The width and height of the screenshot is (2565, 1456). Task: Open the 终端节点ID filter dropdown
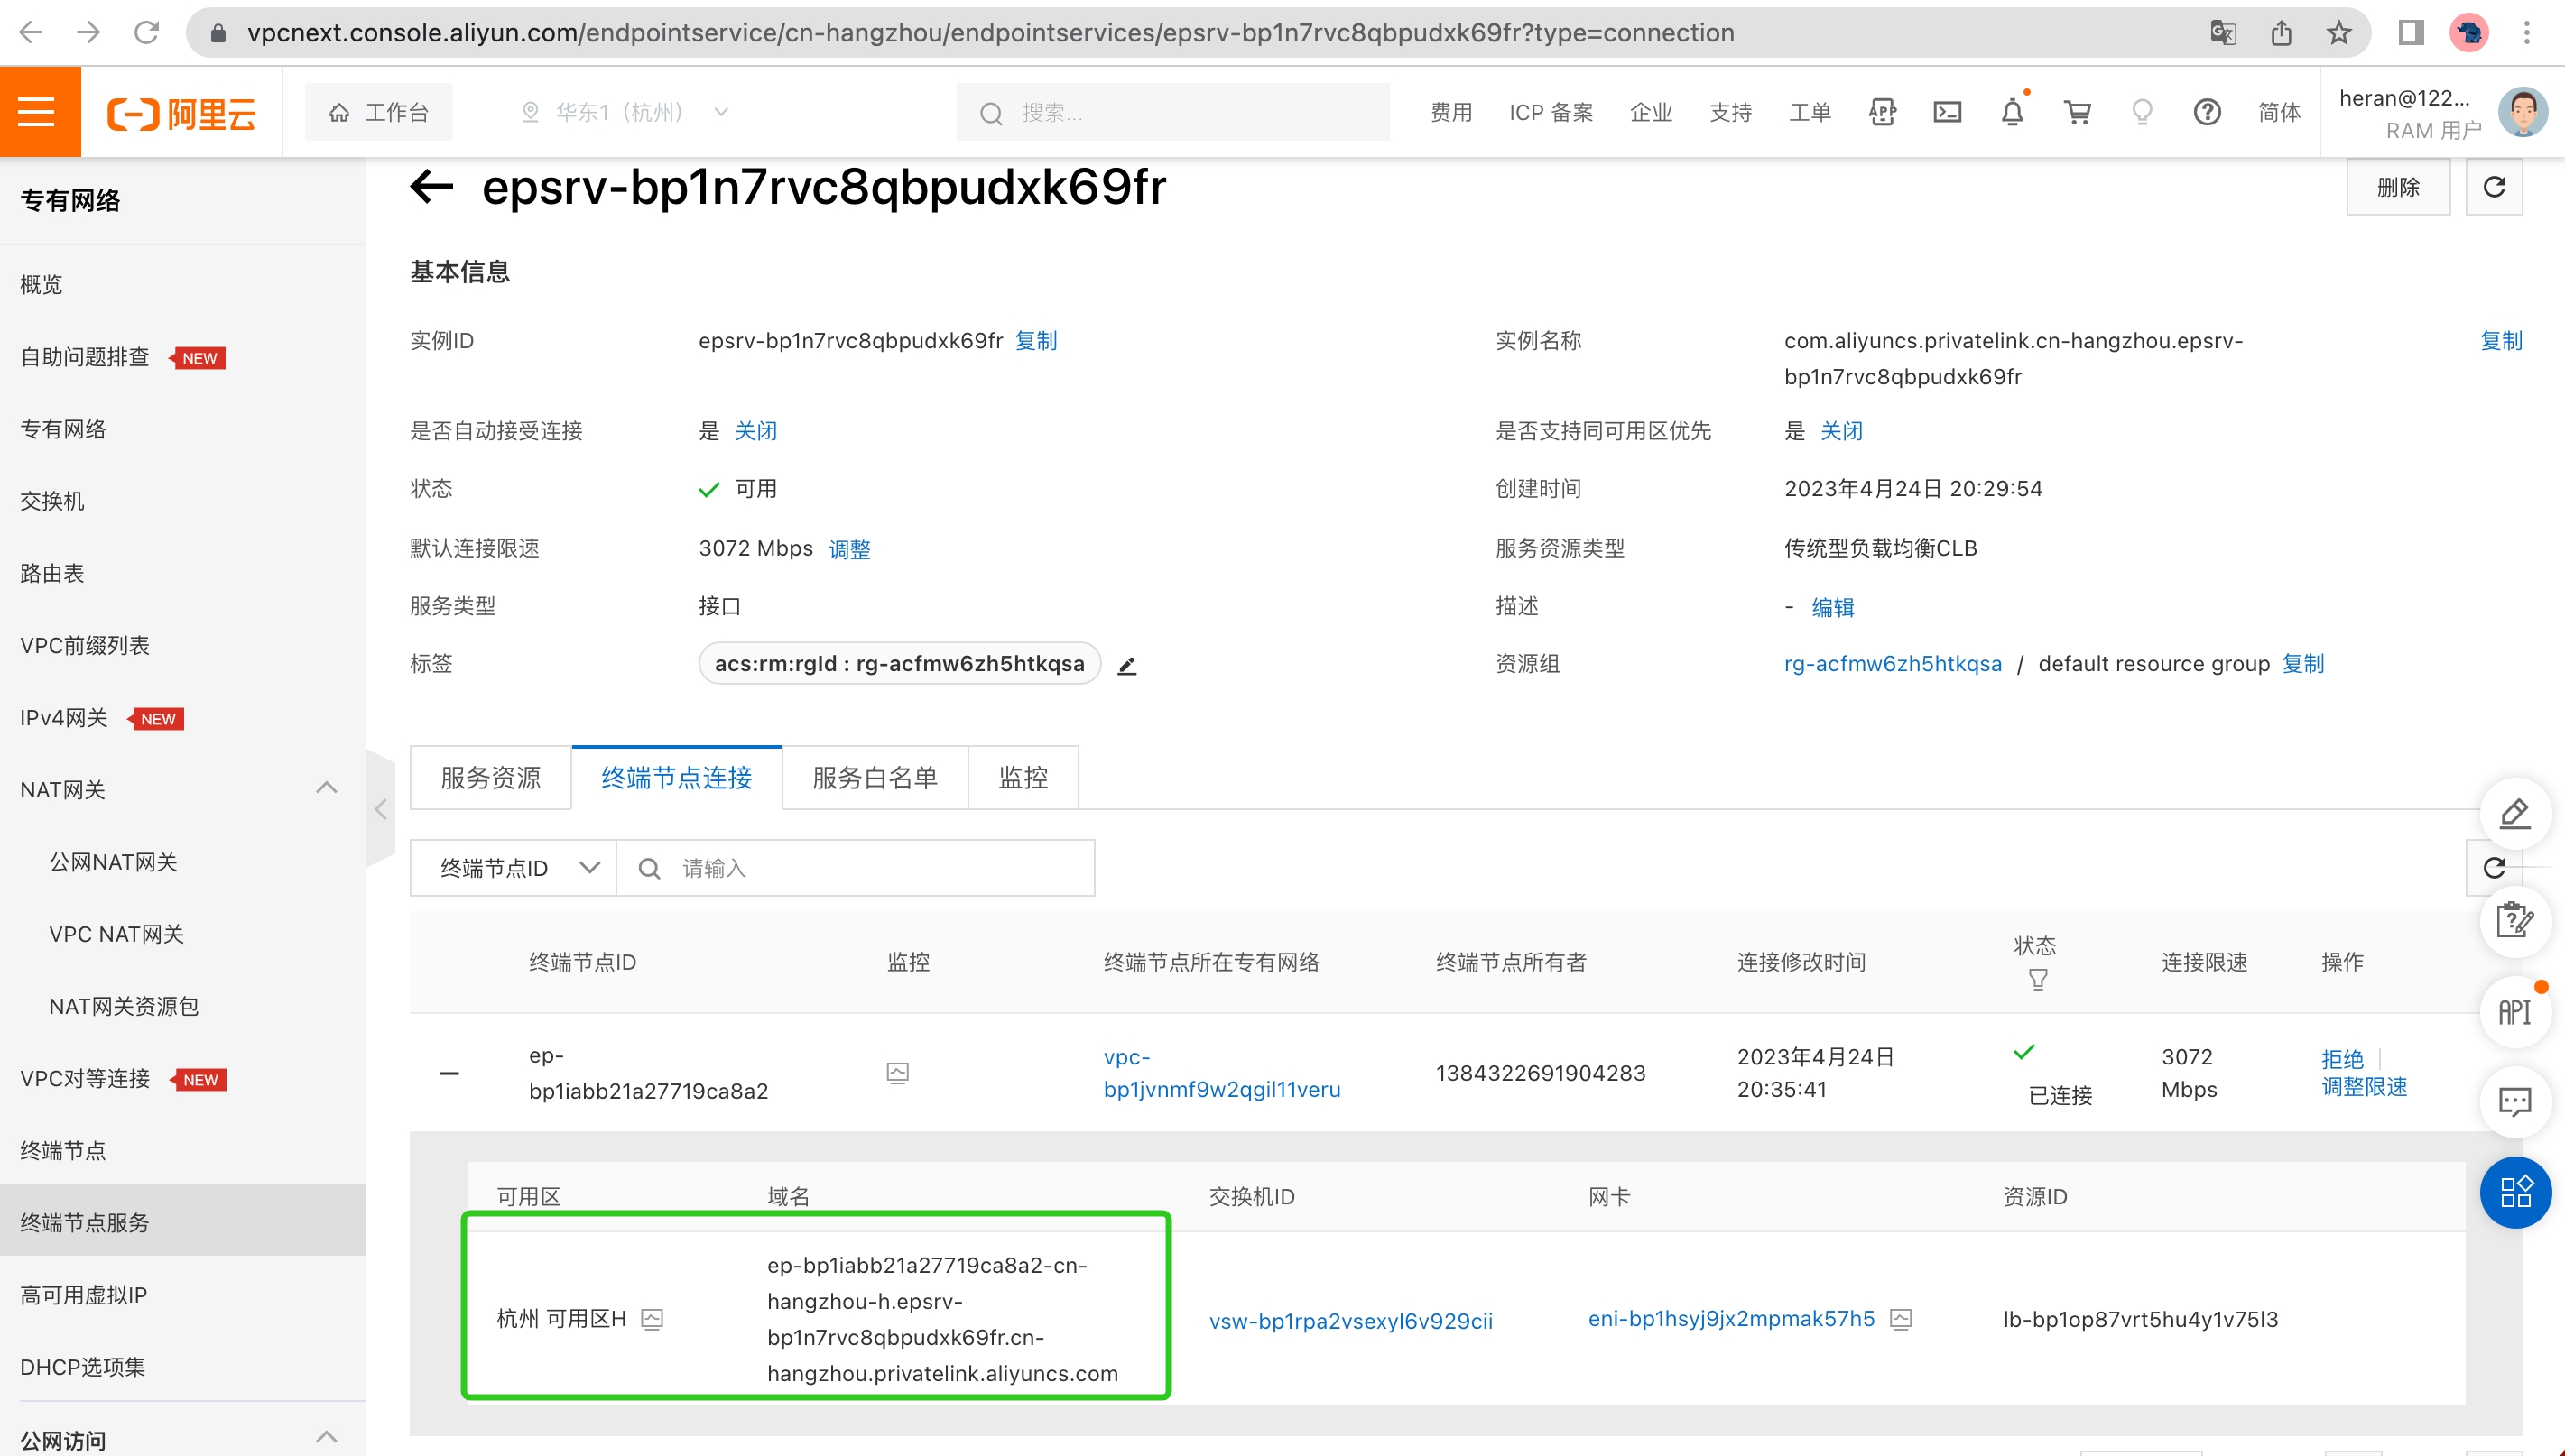tap(514, 868)
